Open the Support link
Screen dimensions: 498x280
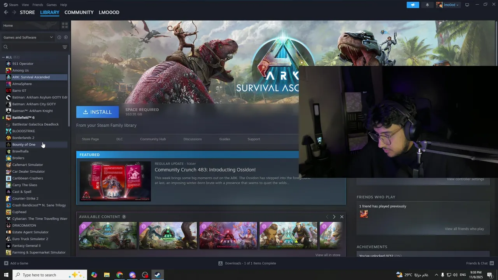[x=254, y=139]
